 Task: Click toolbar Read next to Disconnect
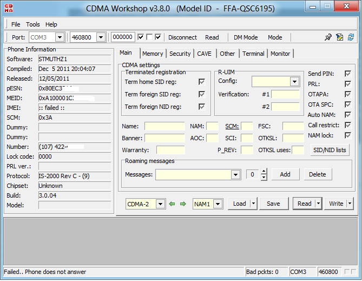212,37
